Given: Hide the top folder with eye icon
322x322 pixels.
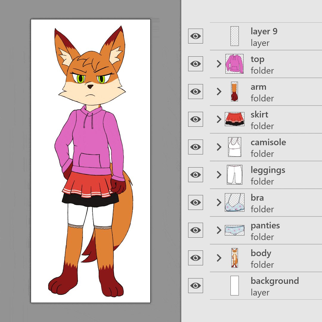Looking at the screenshot, I should click(196, 64).
